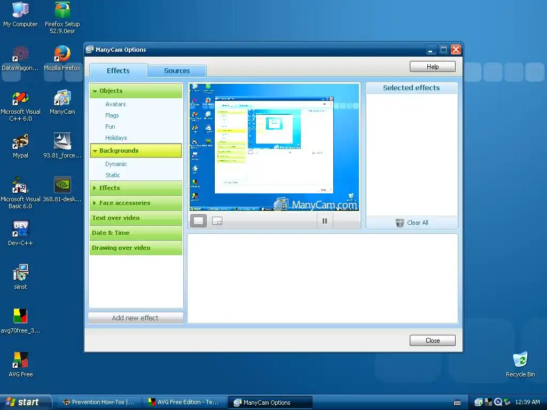Collapse the Backgrounds category

(x=136, y=151)
